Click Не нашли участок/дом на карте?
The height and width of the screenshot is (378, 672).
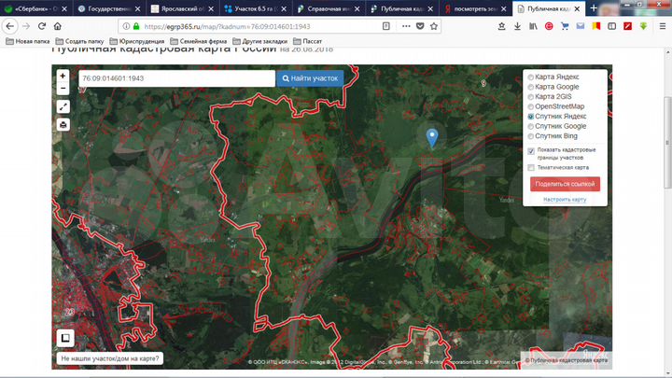click(x=110, y=358)
